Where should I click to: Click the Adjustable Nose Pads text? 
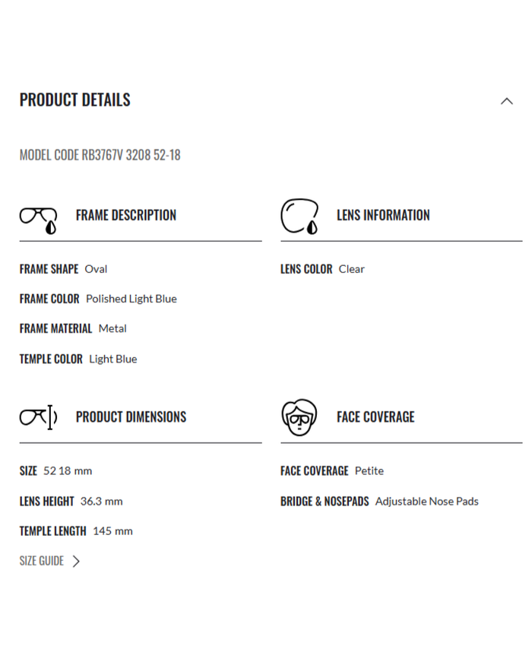426,502
